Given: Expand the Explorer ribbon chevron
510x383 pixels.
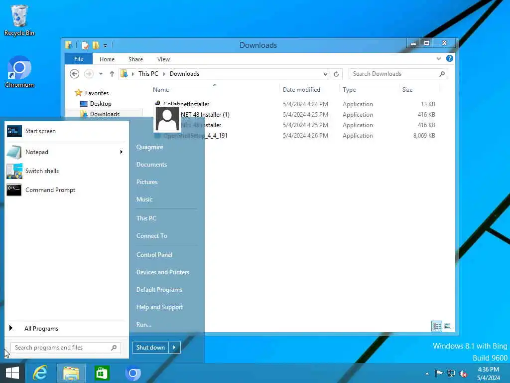Looking at the screenshot, I should (439, 59).
